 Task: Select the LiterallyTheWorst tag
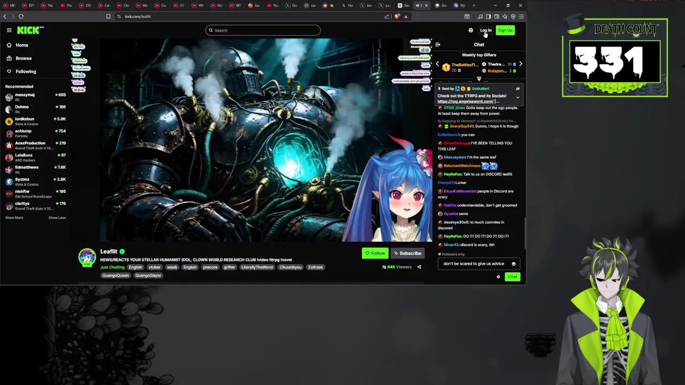[257, 267]
